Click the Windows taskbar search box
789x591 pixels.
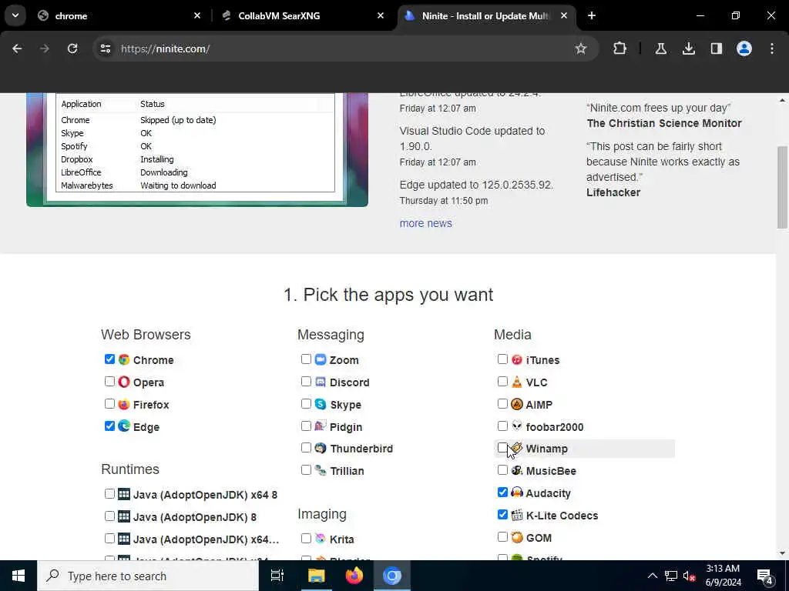(148, 576)
